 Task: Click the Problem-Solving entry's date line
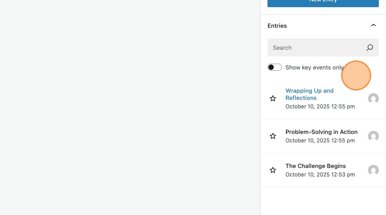pyautogui.click(x=320, y=141)
